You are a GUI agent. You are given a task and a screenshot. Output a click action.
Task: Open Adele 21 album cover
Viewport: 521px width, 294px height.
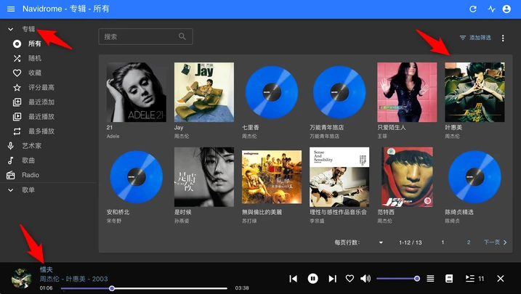(x=136, y=92)
